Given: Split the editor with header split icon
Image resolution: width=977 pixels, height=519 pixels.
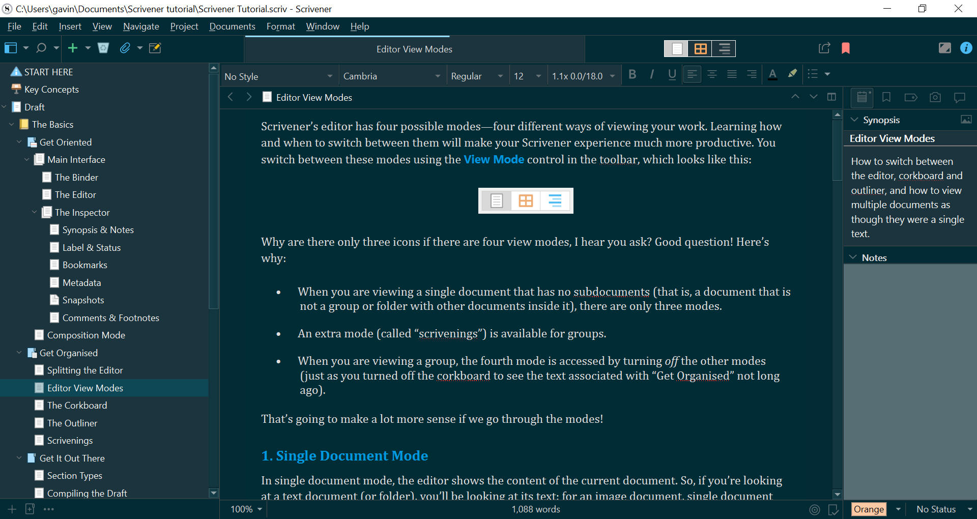Looking at the screenshot, I should pos(831,97).
